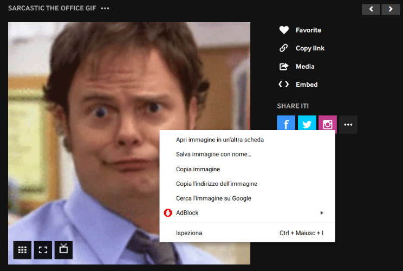Expand the AdBlock submenu arrow
403x271 pixels.
coord(322,213)
